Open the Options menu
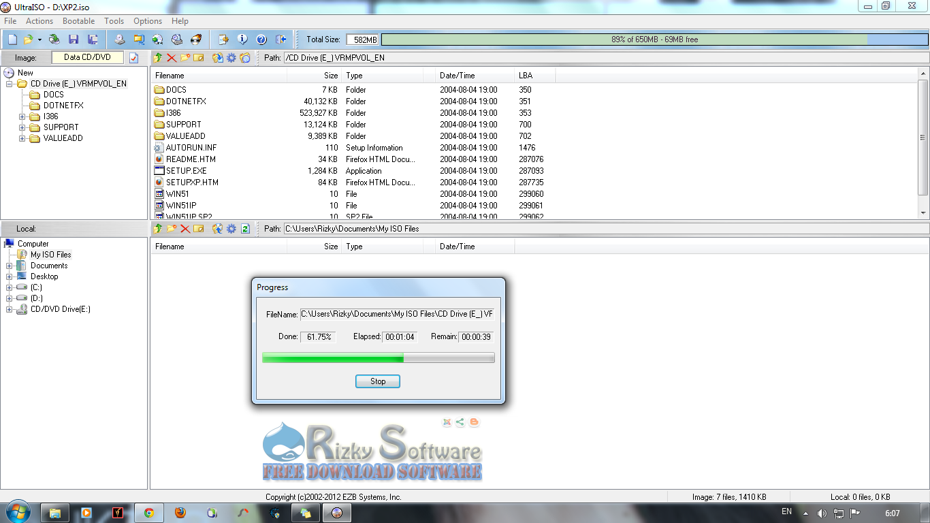Image resolution: width=930 pixels, height=523 pixels. point(148,21)
